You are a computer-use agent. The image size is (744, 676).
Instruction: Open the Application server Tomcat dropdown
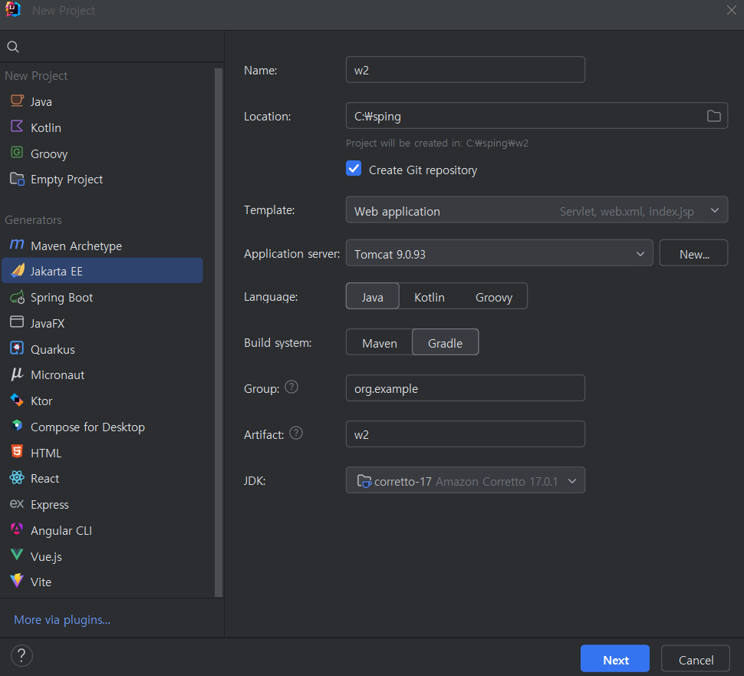(x=499, y=253)
